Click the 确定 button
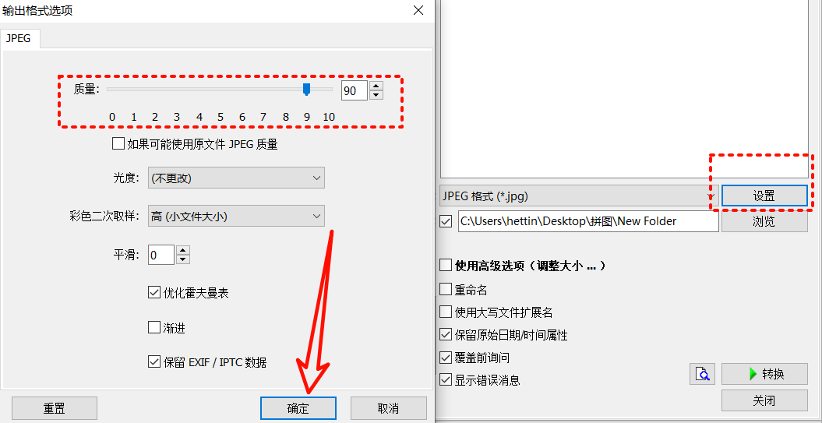The height and width of the screenshot is (423, 822). click(x=298, y=408)
